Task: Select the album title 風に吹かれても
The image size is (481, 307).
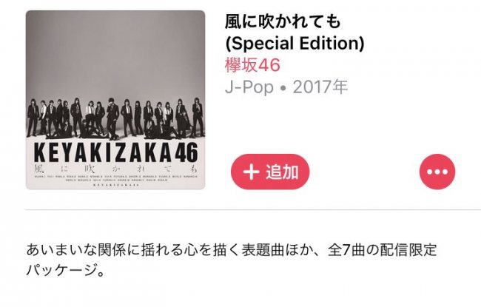Action: pyautogui.click(x=283, y=21)
